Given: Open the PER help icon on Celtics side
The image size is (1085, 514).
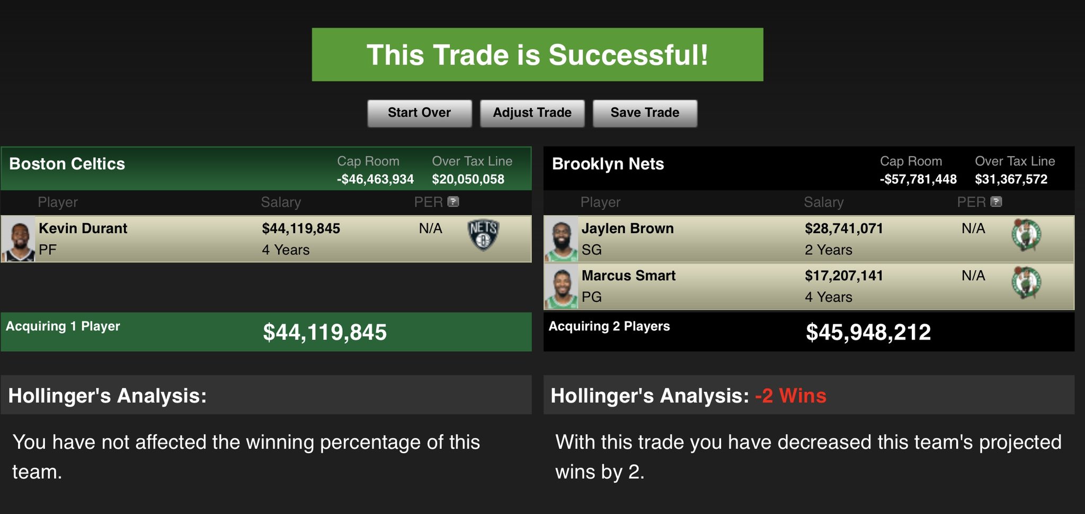Looking at the screenshot, I should point(455,201).
